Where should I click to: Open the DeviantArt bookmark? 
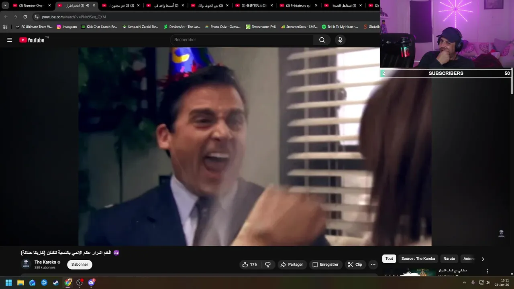[x=182, y=27]
